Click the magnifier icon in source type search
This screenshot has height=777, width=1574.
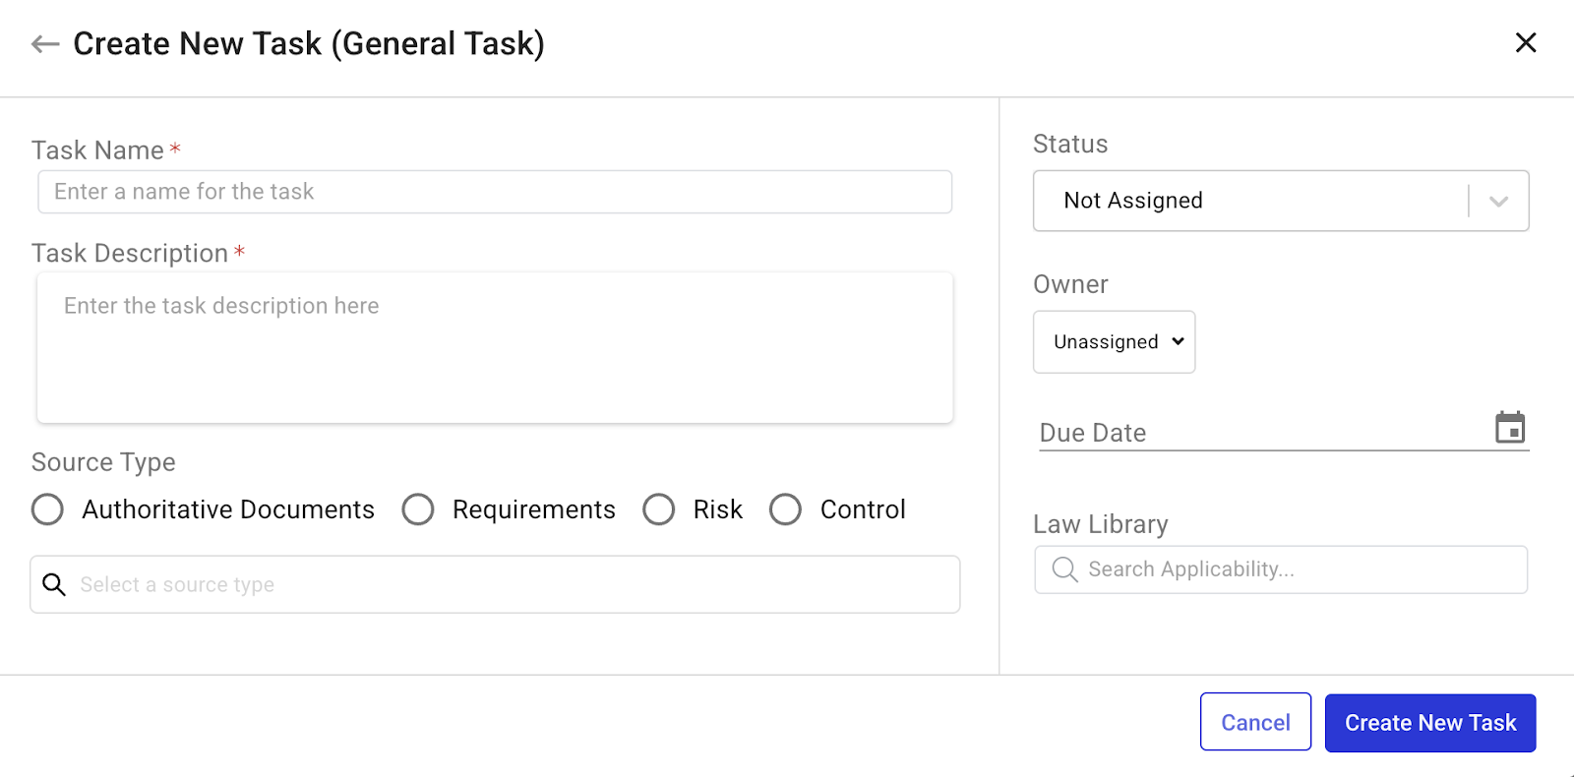click(54, 584)
